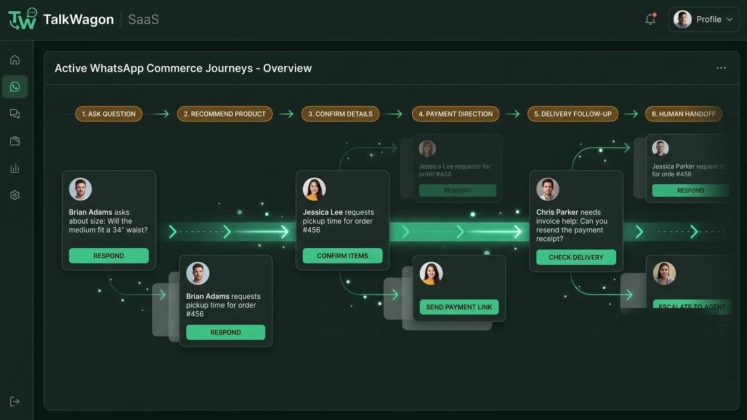Click the TalkWagon brand name
Screen dimensions: 747x420
tap(78, 19)
